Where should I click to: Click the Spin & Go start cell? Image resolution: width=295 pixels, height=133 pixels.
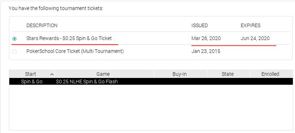pyautogui.click(x=32, y=82)
